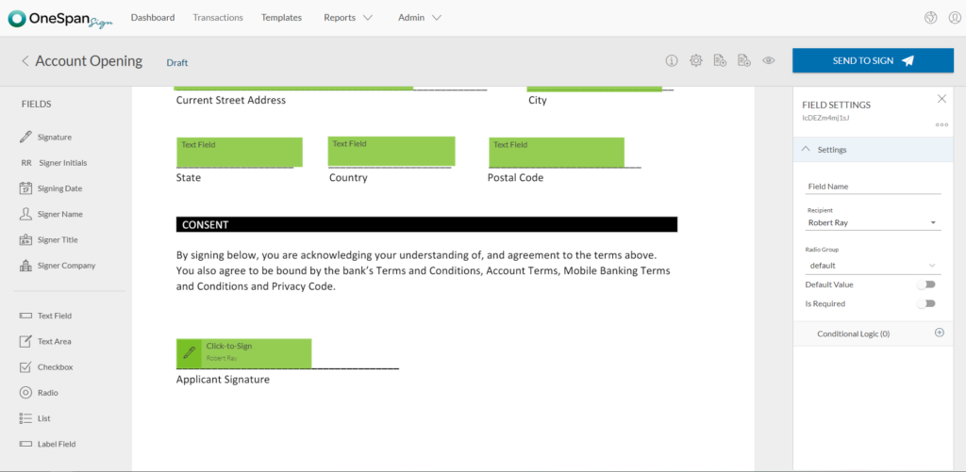
Task: Select the Radio field type
Action: point(47,393)
